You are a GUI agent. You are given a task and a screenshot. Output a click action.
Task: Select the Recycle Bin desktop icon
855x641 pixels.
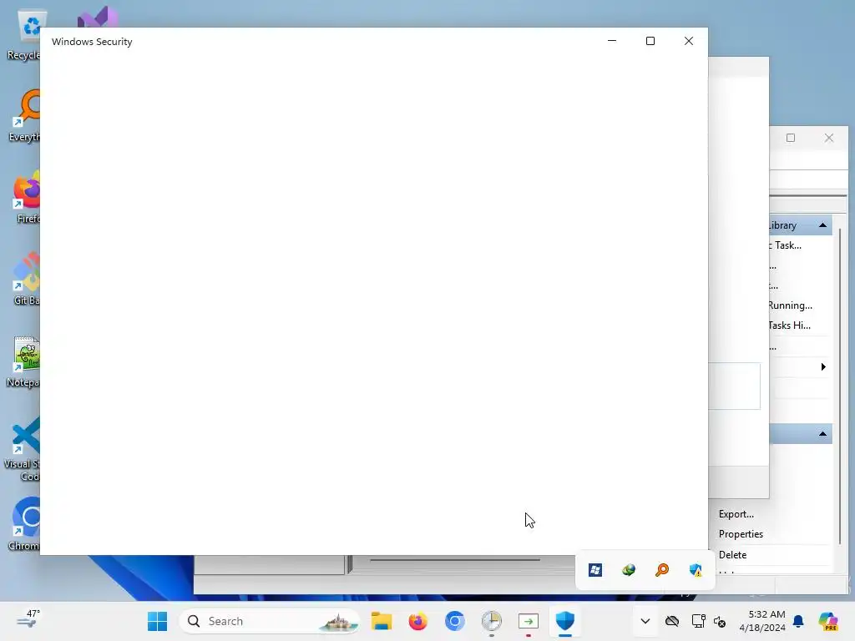point(23,35)
